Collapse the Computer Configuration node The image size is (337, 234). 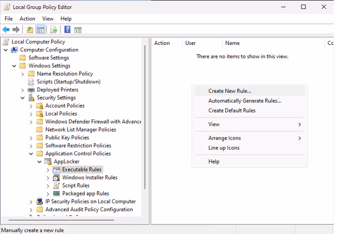click(6, 50)
